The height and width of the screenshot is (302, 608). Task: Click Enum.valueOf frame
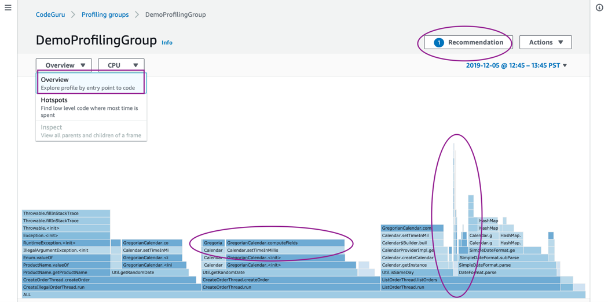[x=67, y=258]
